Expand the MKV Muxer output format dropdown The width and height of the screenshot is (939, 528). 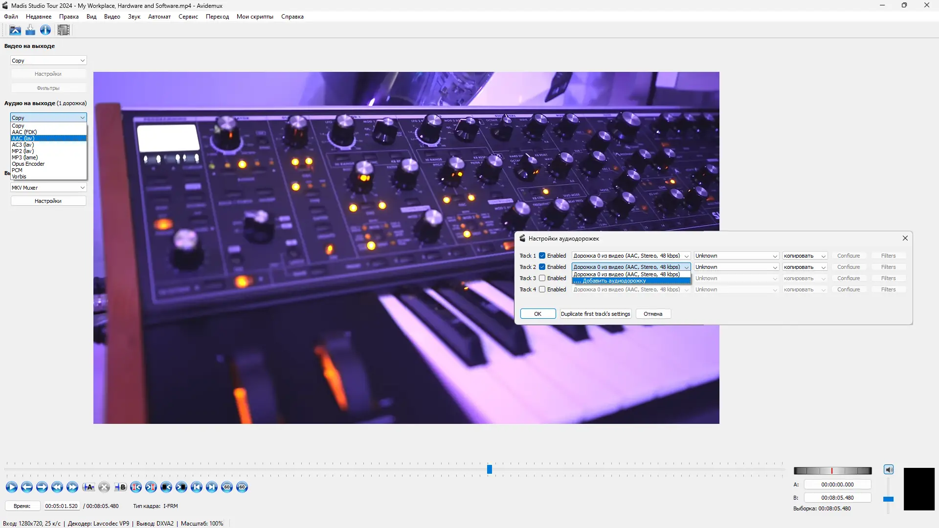pyautogui.click(x=48, y=188)
